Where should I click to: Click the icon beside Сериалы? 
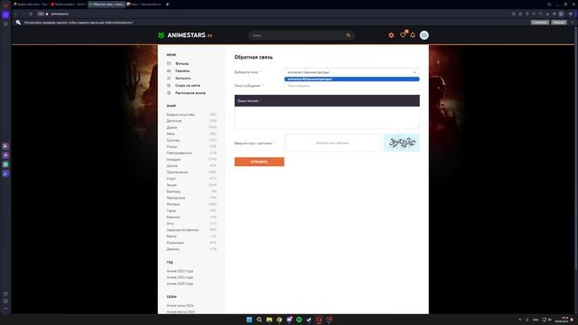coord(169,70)
